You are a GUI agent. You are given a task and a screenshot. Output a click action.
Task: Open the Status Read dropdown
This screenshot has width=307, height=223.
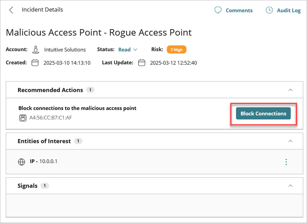[128, 50]
